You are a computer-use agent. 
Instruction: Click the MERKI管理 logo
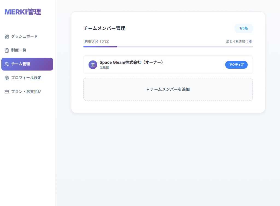point(22,12)
